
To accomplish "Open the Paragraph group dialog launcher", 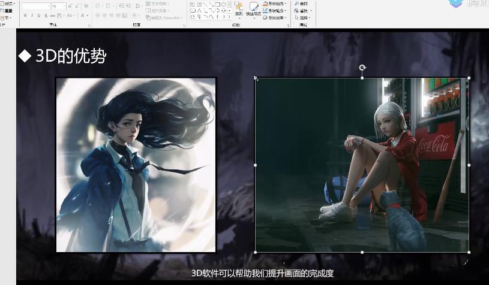I will (184, 26).
